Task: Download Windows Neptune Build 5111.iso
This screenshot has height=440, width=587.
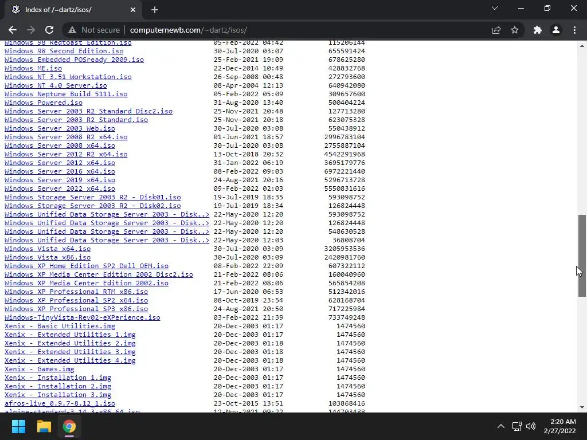Action: tap(66, 94)
